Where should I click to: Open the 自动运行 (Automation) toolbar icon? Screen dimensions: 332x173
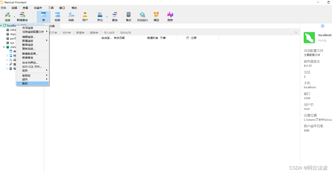(142, 15)
